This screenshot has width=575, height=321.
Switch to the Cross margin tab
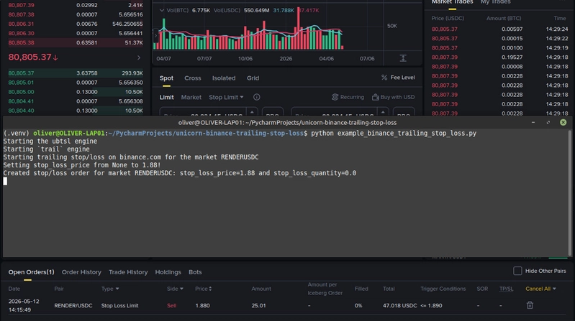193,78
